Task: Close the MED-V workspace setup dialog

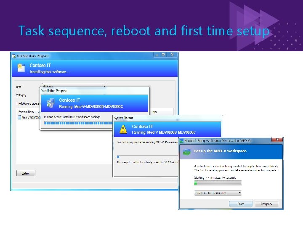Action: click(277, 140)
